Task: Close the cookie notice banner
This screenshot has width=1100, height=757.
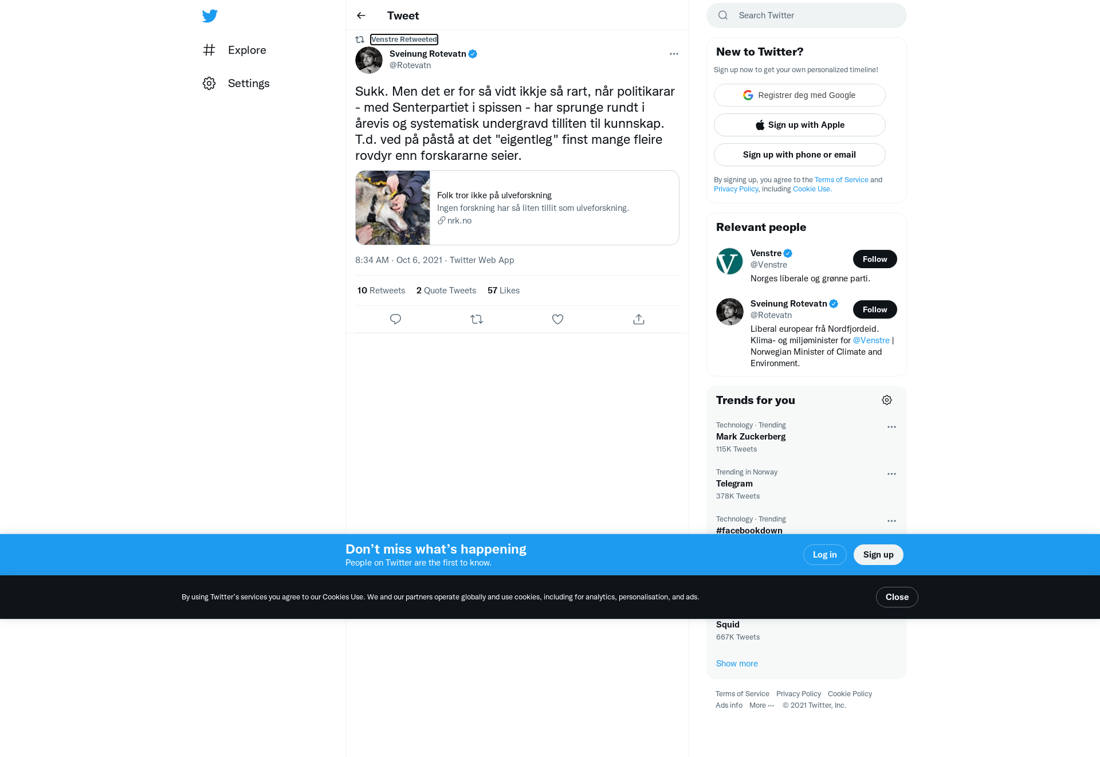Action: click(897, 597)
